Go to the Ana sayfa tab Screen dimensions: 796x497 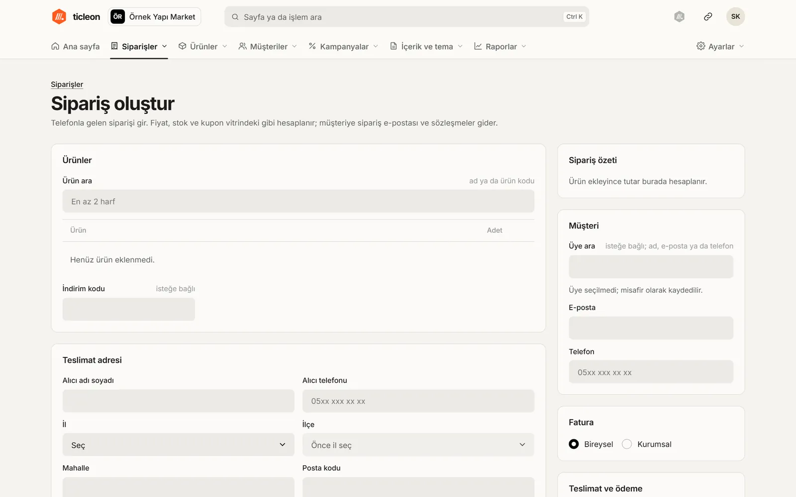[76, 46]
